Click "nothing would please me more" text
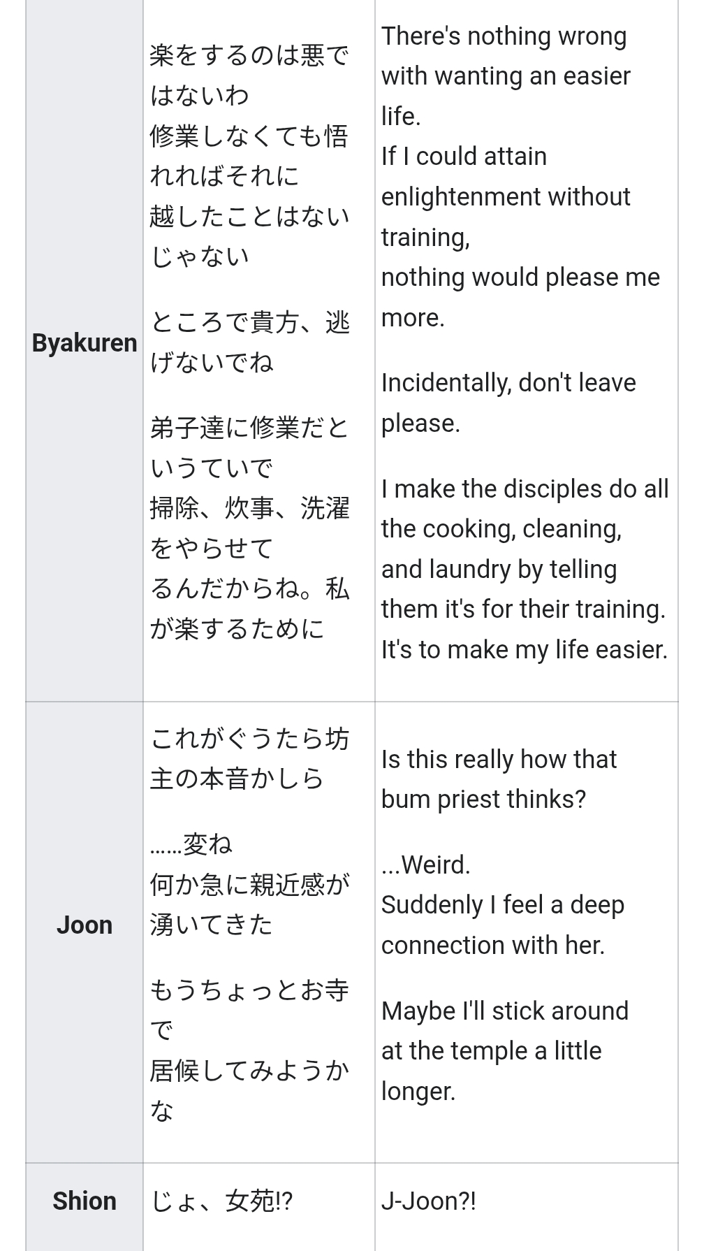 point(520,277)
